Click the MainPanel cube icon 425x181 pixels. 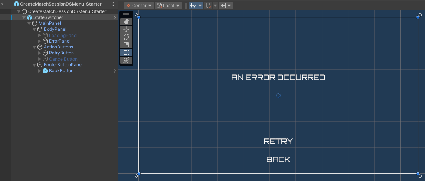pyautogui.click(x=35, y=23)
